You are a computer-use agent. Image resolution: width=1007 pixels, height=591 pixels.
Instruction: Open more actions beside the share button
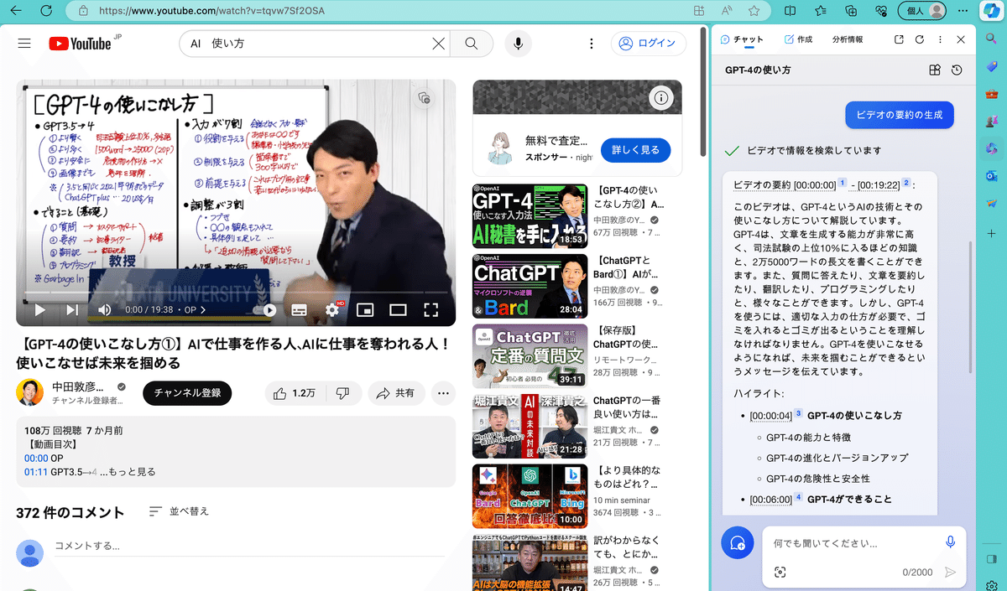[444, 393]
